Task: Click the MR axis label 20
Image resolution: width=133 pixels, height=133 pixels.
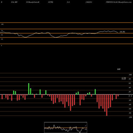Action: [130, 92]
